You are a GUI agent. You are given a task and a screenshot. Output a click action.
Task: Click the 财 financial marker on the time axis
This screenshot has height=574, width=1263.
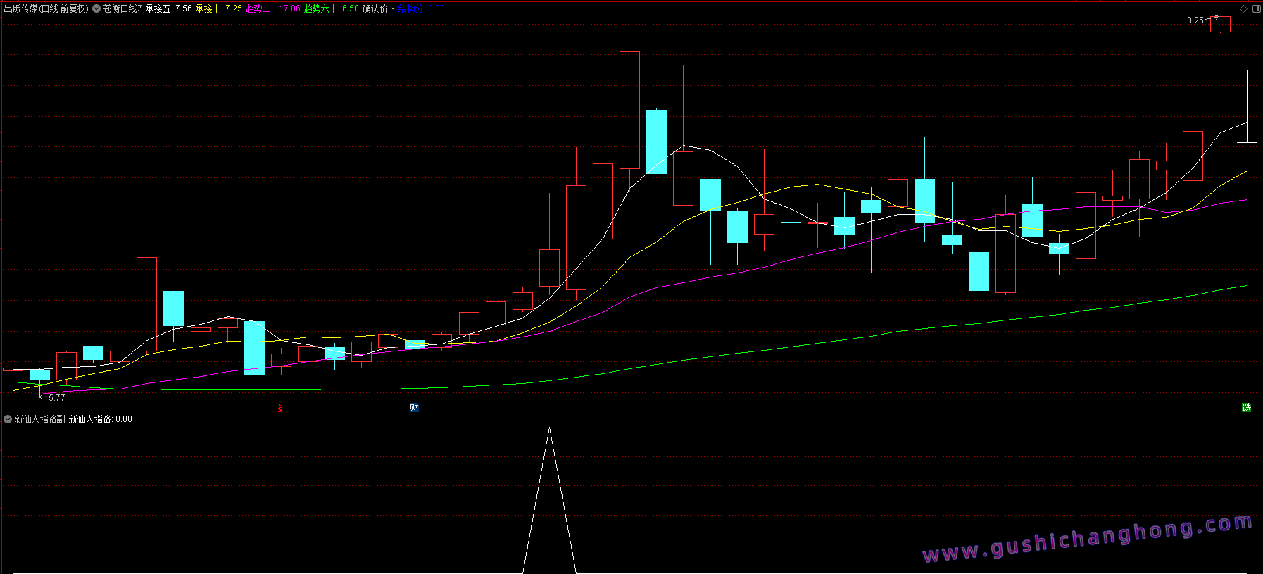point(414,408)
